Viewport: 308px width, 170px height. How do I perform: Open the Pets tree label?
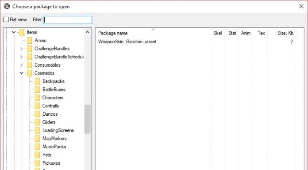click(x=47, y=155)
